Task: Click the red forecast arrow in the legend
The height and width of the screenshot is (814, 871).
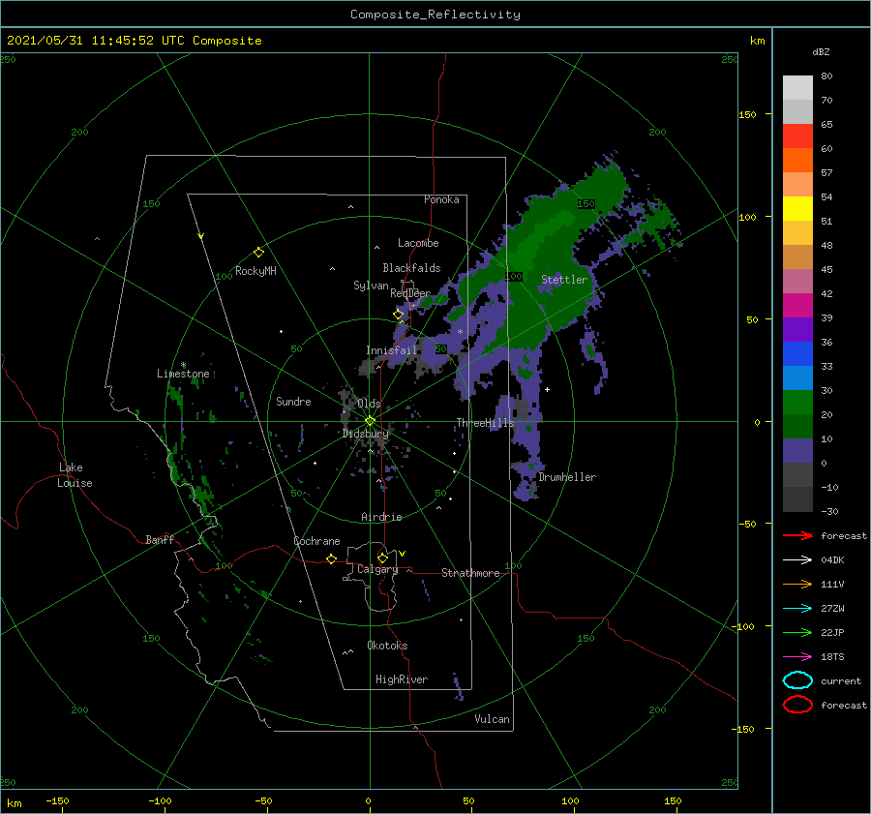Action: point(797,535)
